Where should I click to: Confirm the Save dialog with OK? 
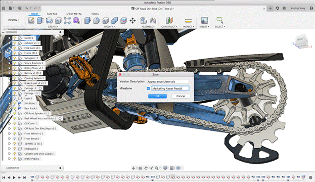point(158,96)
